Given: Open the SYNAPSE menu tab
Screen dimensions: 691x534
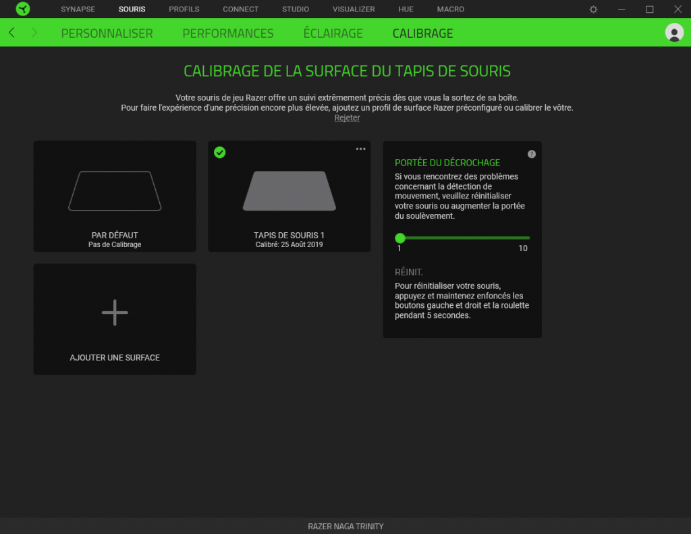Looking at the screenshot, I should (78, 9).
